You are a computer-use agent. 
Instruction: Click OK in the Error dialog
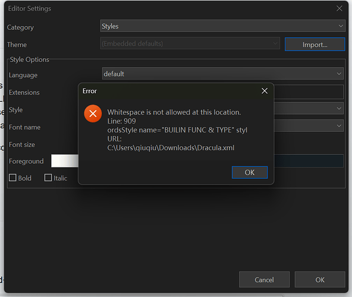250,172
